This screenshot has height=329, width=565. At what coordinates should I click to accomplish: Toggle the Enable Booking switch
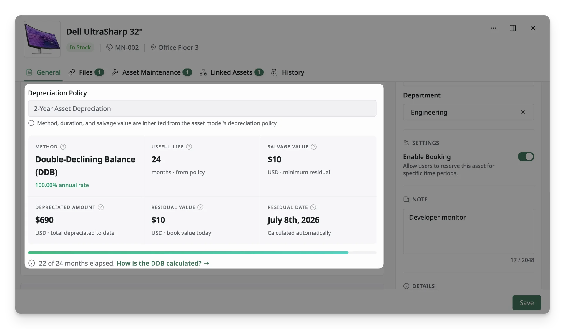tap(526, 157)
